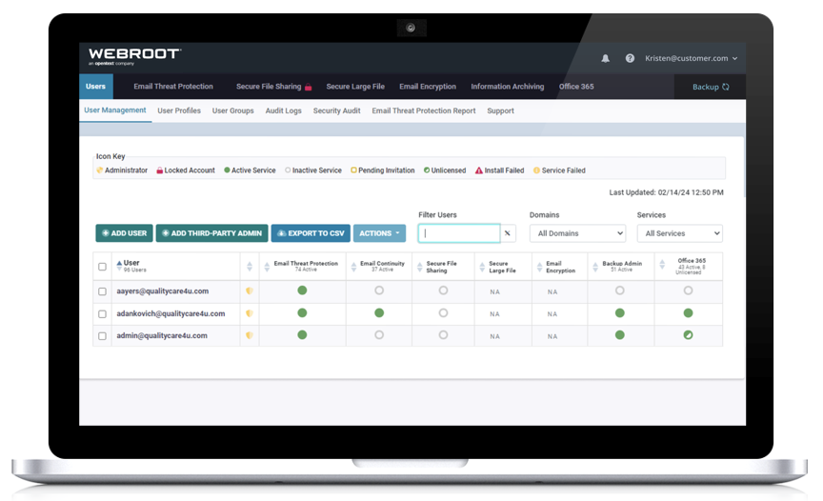
Task: Sort by Secure Large File column
Action: (x=482, y=267)
